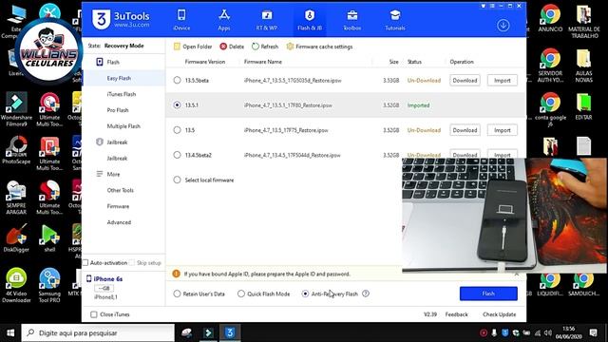Import the 13.5 firmware
The width and height of the screenshot is (608, 342).
503,130
